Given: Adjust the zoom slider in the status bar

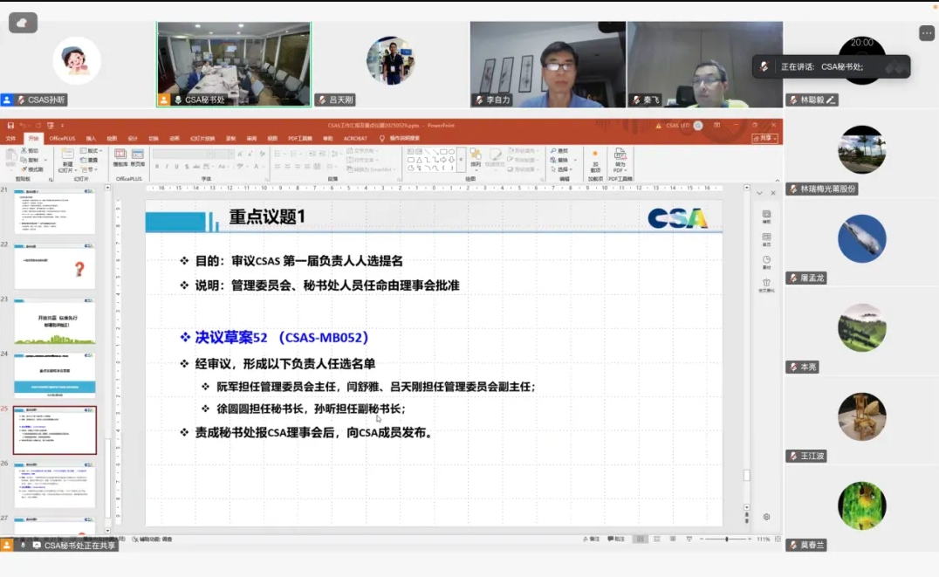Looking at the screenshot, I should [x=726, y=539].
